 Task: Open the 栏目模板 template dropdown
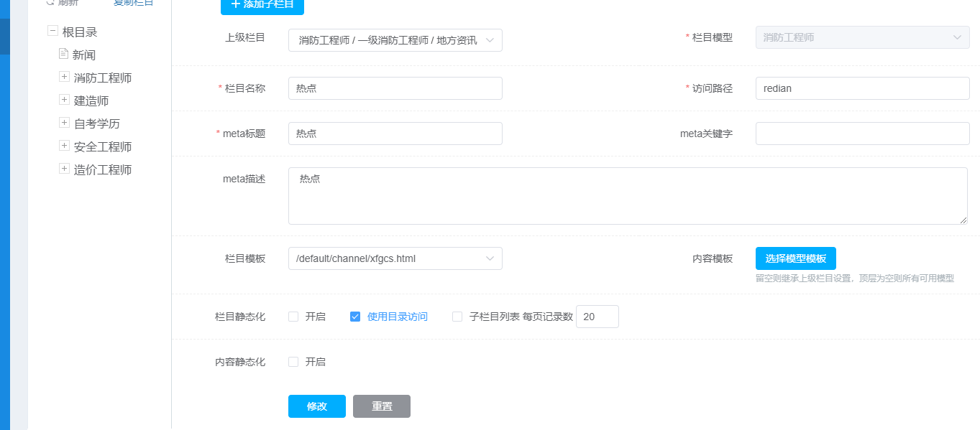(395, 258)
